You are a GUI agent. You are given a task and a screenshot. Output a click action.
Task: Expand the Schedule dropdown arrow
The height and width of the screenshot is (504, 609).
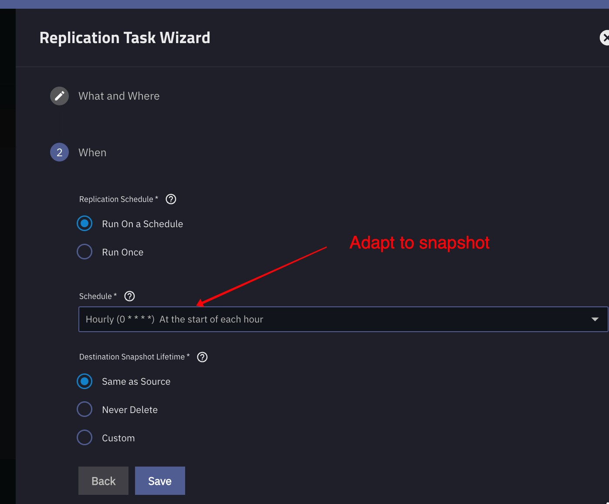point(595,319)
